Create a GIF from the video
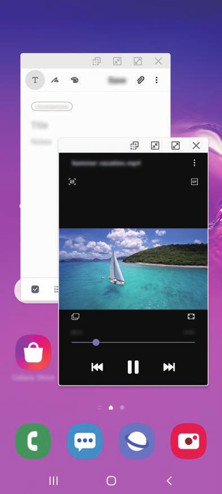This screenshot has width=222, height=494. coord(194,182)
